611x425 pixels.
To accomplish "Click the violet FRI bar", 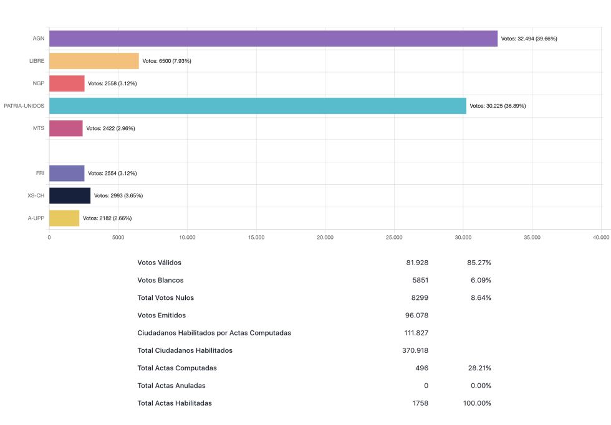I will (67, 173).
